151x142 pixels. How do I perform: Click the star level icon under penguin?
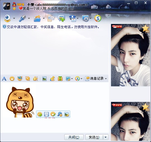click(x=14, y=9)
